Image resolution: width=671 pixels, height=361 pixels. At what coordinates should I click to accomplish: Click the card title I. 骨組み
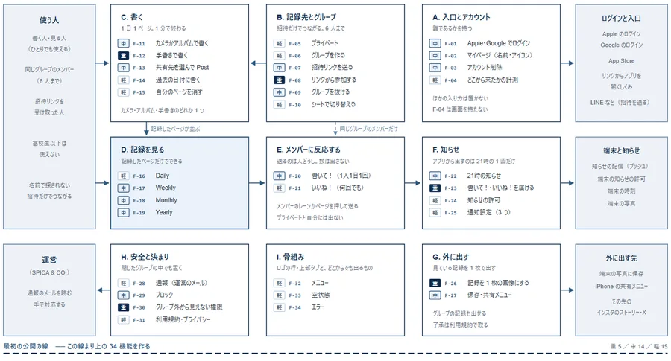[x=290, y=257]
